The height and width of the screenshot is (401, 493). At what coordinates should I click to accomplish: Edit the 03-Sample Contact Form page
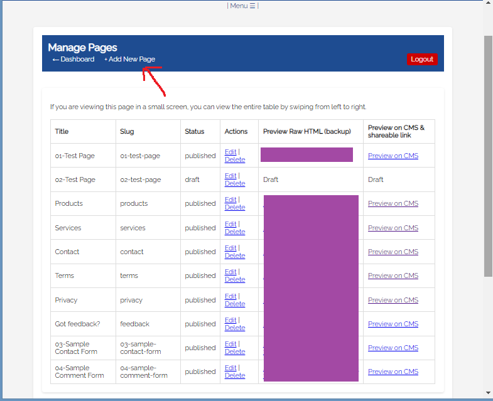click(x=230, y=344)
